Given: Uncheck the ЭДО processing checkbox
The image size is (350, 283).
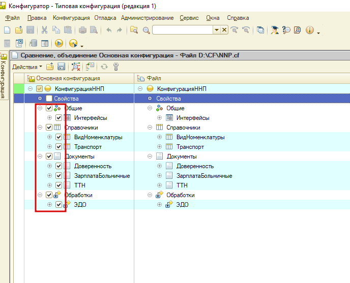Looking at the screenshot, I should 59,204.
